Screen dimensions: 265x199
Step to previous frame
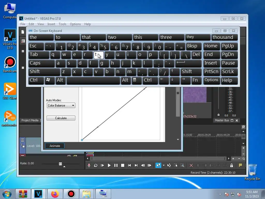click(x=143, y=165)
